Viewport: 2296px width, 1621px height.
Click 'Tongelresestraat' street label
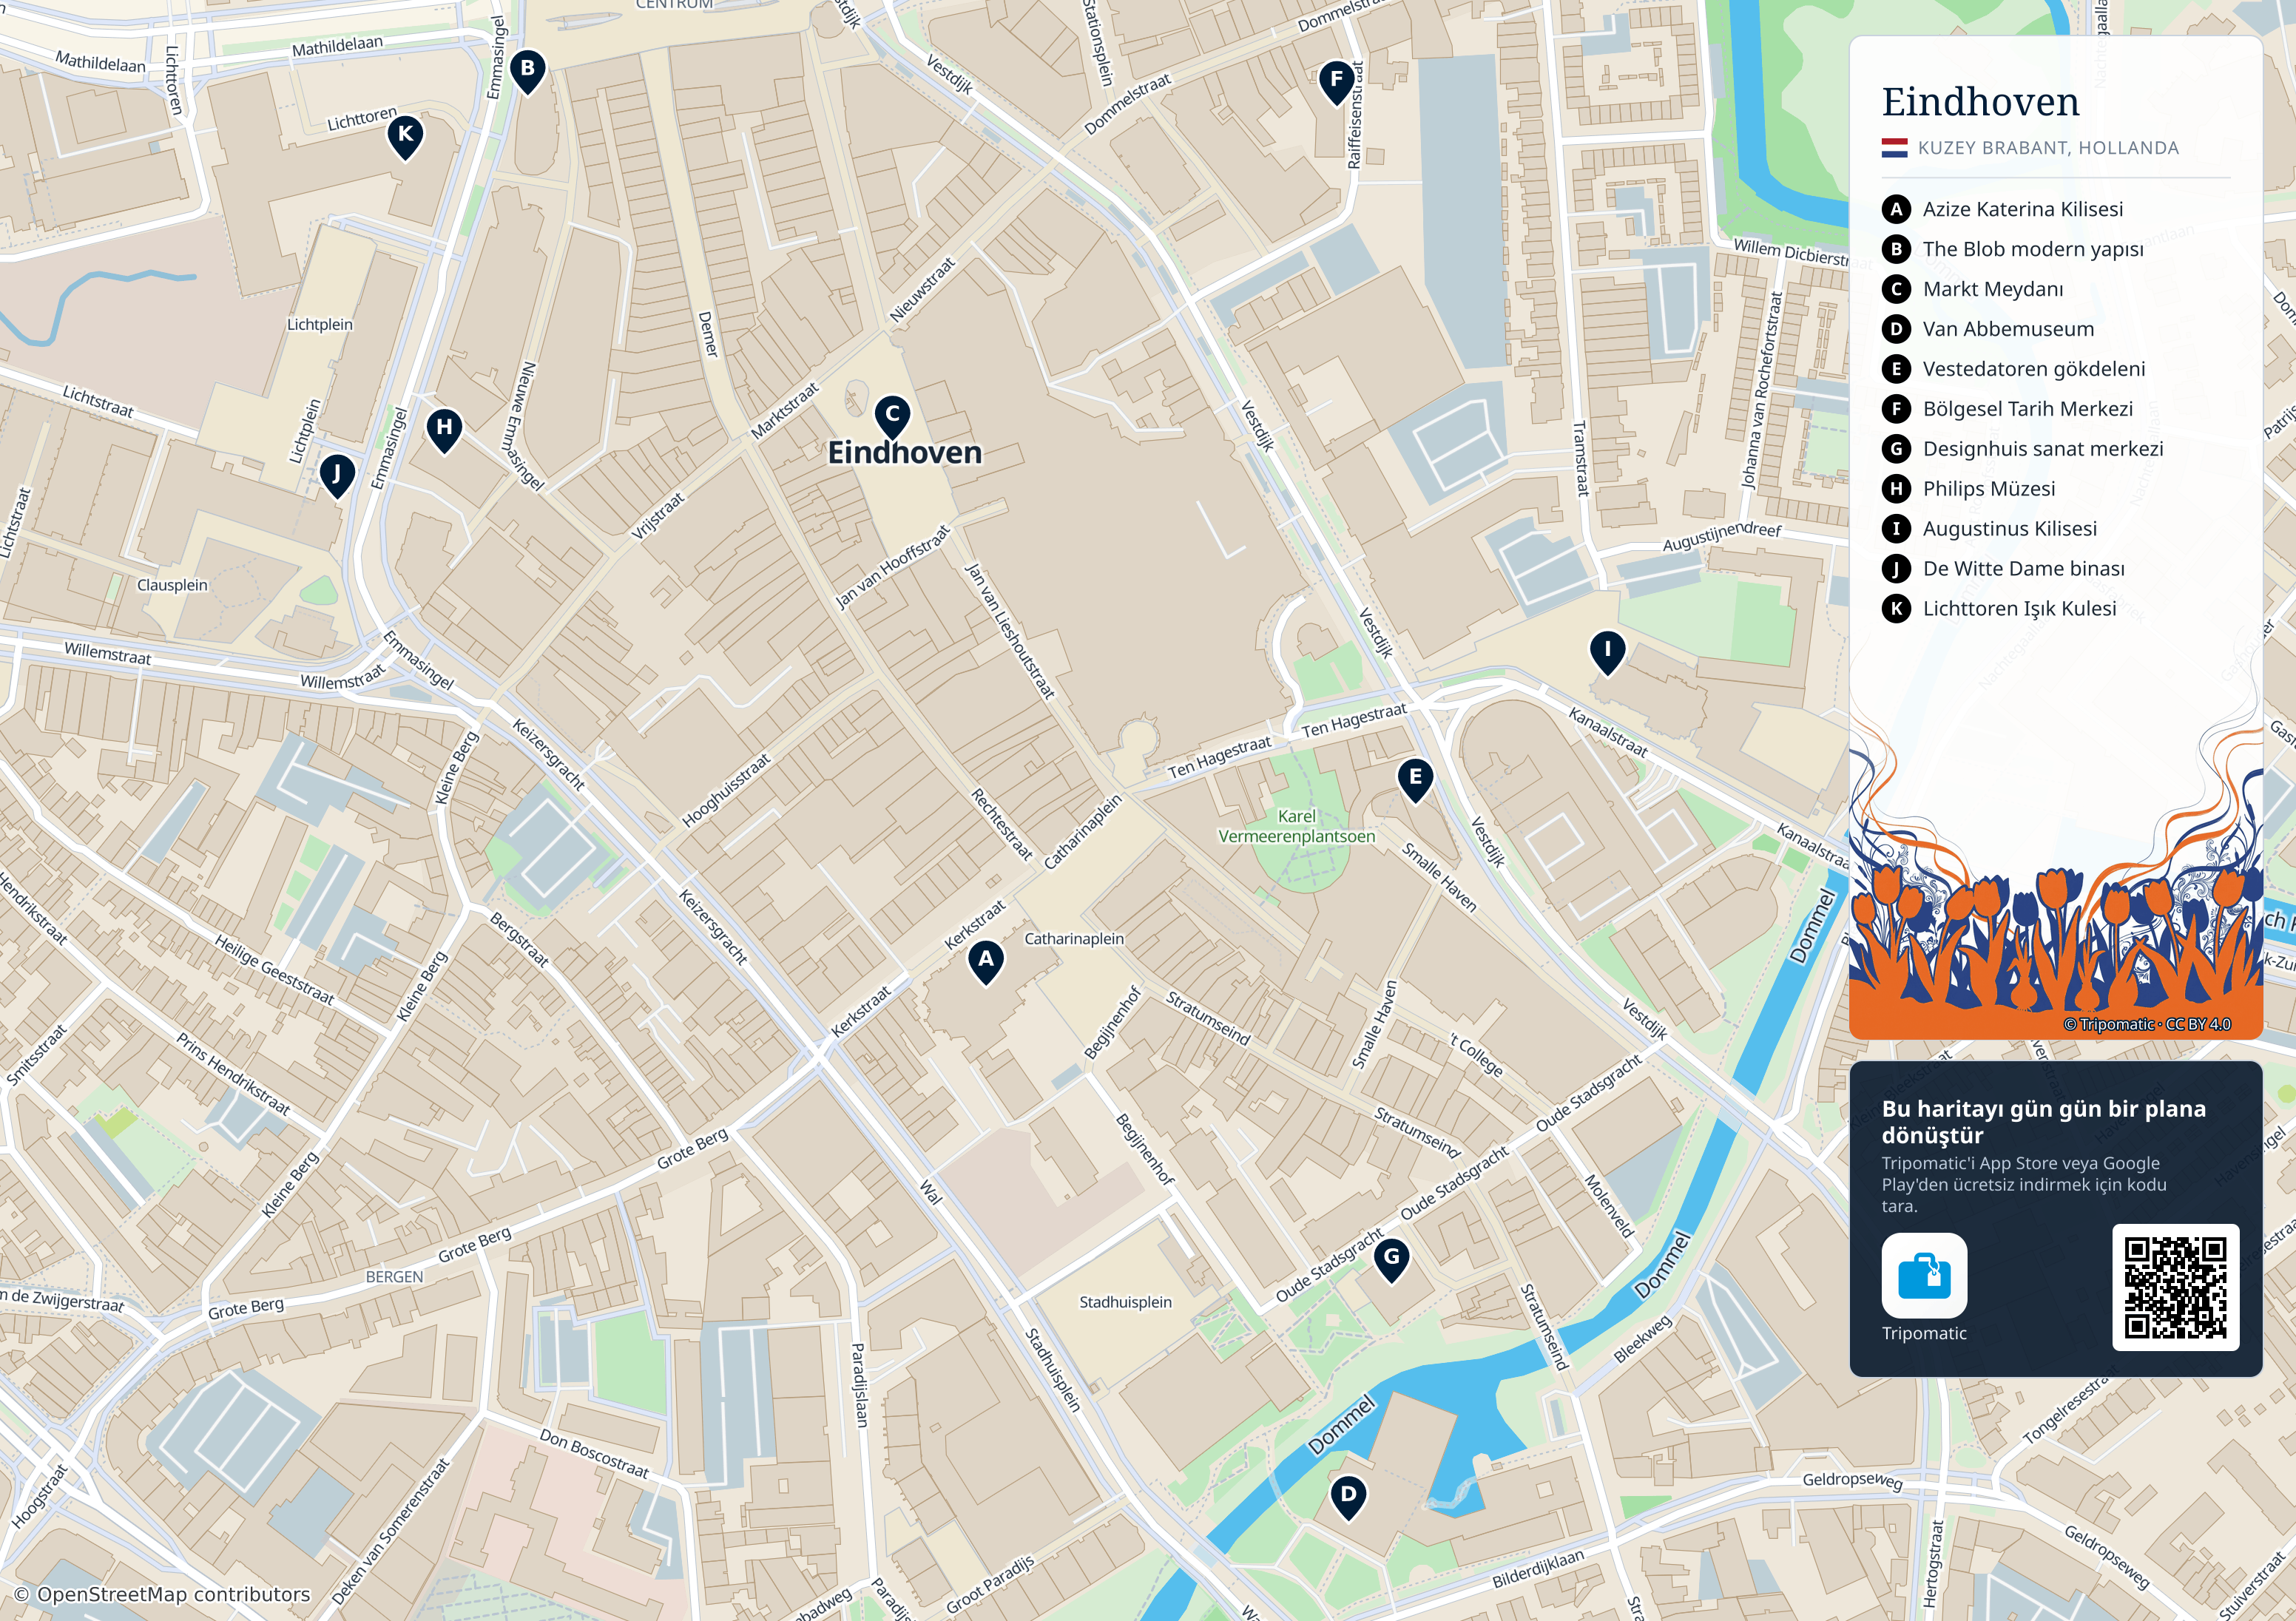2070,1405
